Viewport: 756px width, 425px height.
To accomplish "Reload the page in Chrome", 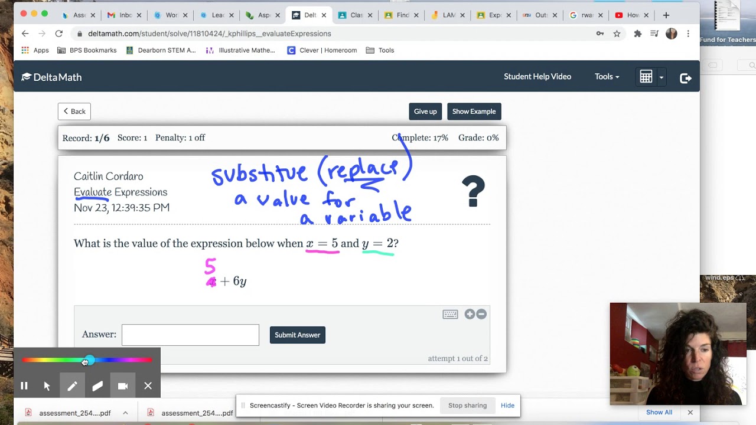I will click(x=59, y=34).
